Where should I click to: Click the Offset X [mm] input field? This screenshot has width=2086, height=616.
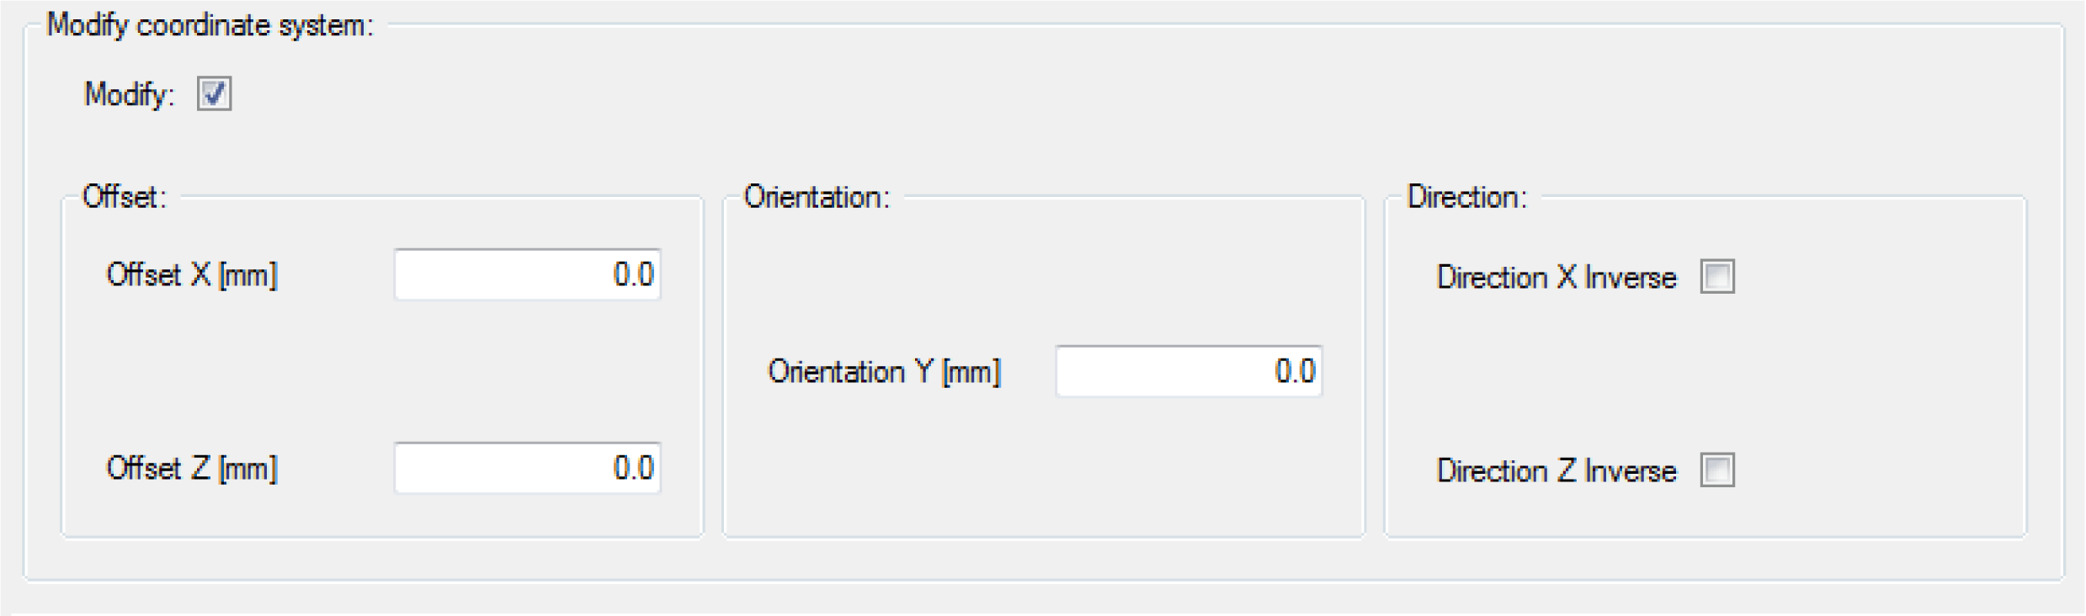[x=527, y=274]
